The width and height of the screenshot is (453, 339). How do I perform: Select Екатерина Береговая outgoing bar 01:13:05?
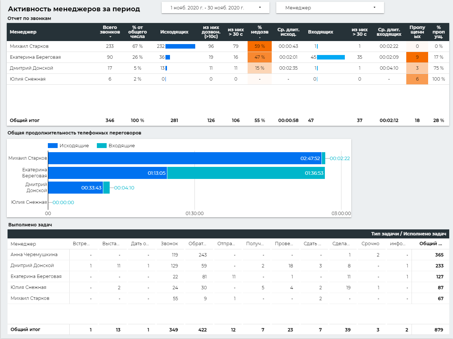(107, 173)
